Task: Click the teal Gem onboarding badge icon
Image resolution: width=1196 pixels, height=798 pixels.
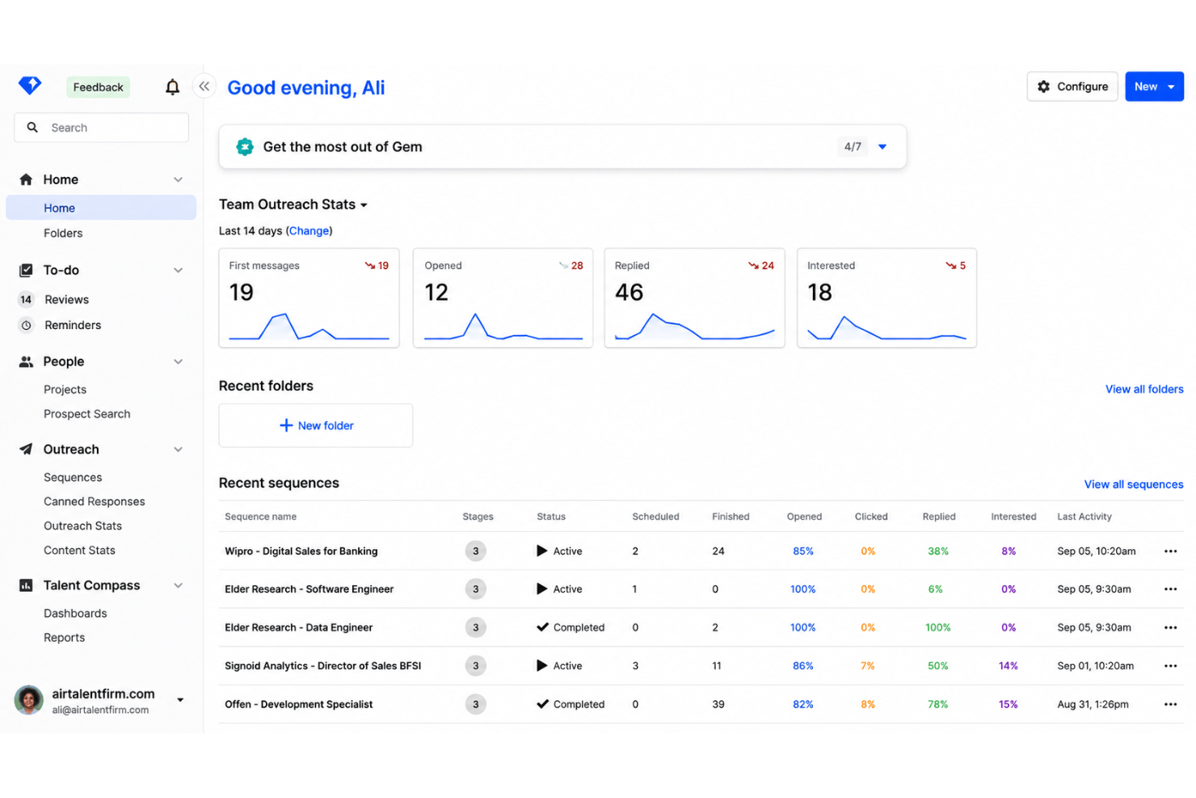Action: click(x=244, y=146)
